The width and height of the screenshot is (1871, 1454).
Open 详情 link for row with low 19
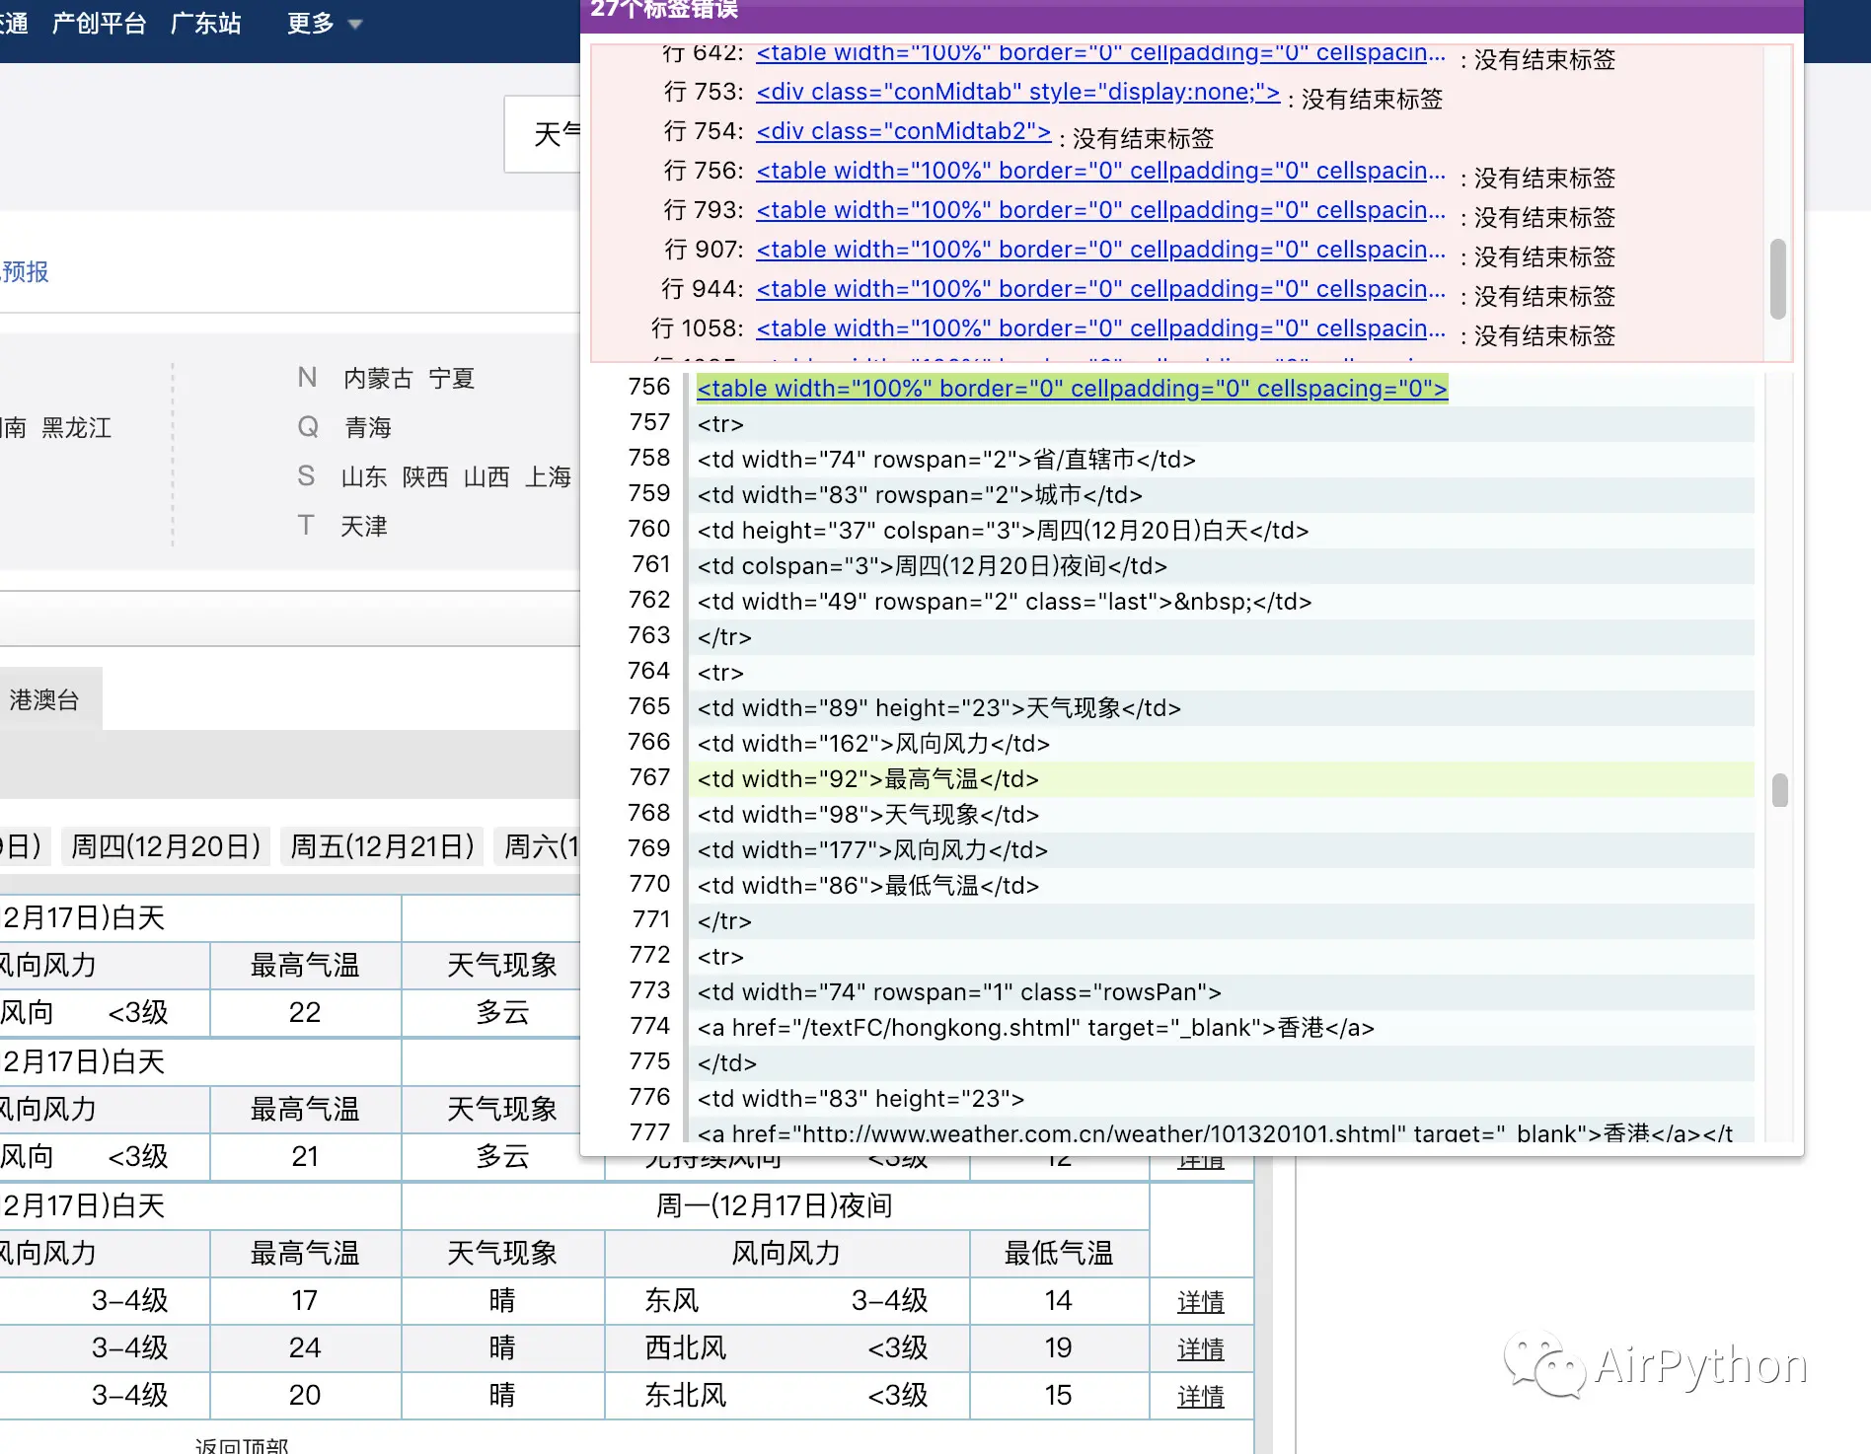point(1201,1349)
